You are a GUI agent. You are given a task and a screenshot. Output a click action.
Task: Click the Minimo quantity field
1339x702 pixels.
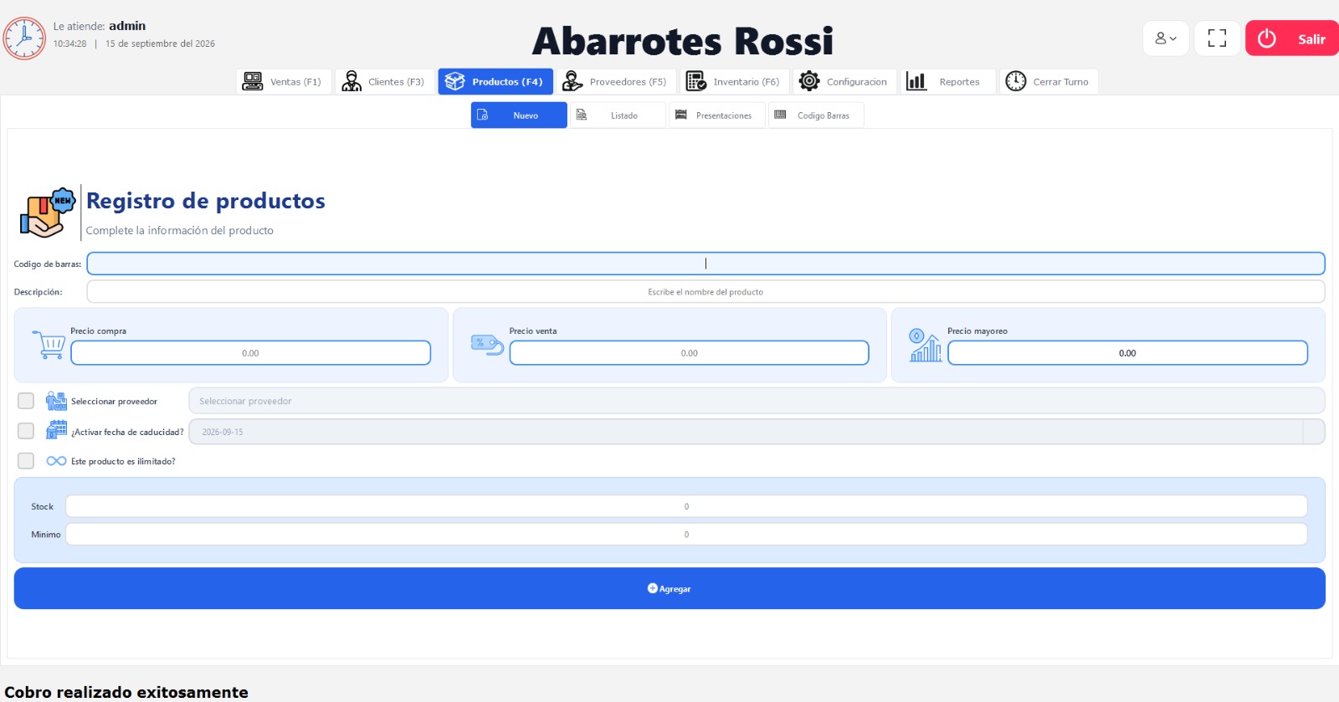pos(686,534)
